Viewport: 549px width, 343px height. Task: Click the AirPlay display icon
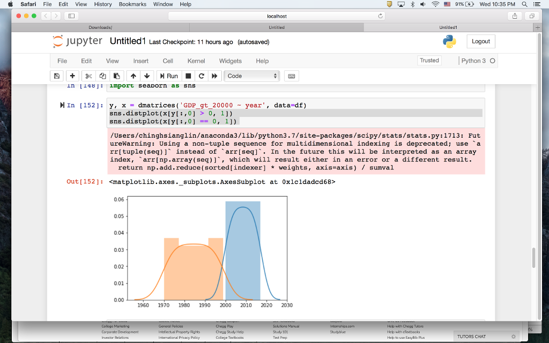401,4
